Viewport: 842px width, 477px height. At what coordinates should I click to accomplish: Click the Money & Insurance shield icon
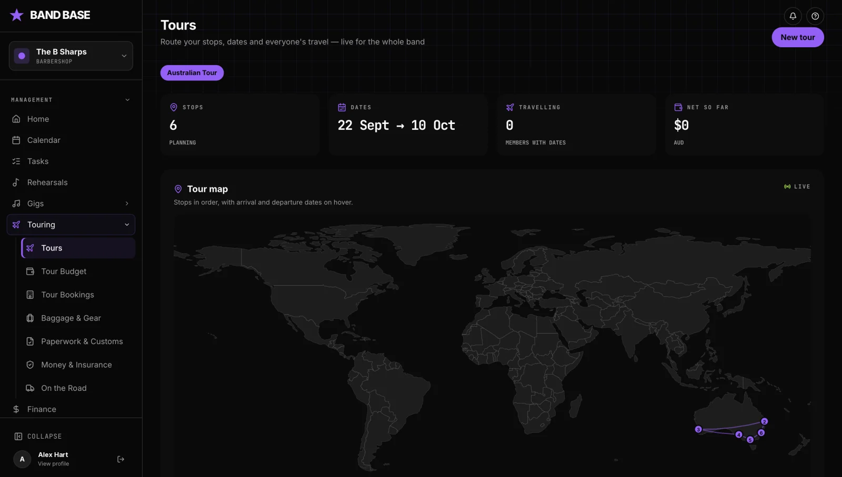30,365
